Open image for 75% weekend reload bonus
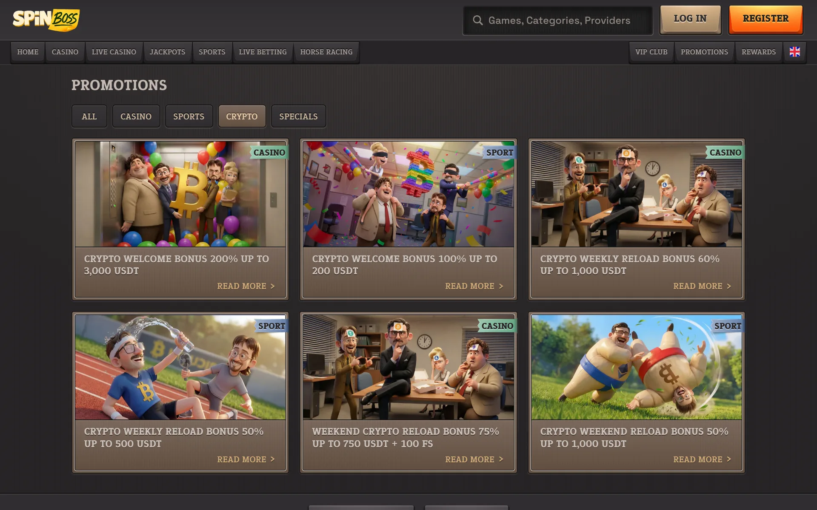The image size is (817, 510). point(408,367)
